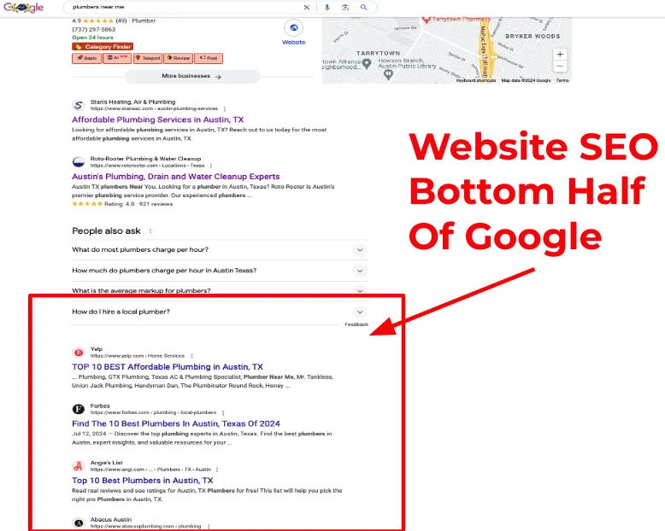Open More businesses
The width and height of the screenshot is (665, 531).
(191, 76)
